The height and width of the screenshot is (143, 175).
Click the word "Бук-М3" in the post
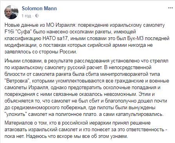(x=136, y=38)
